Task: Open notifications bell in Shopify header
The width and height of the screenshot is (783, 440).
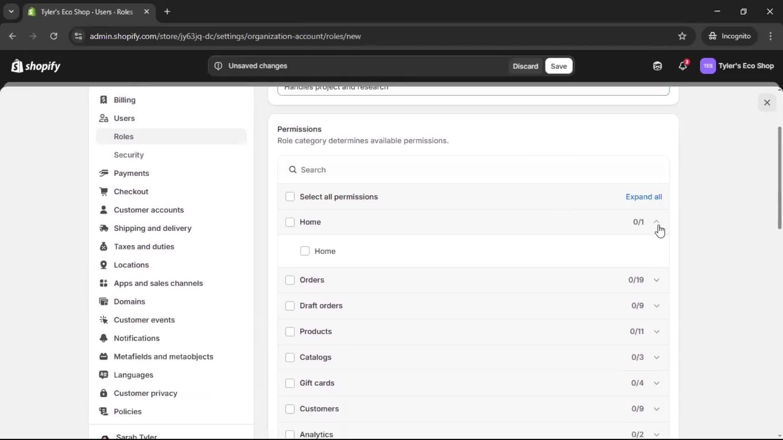Action: 683,66
